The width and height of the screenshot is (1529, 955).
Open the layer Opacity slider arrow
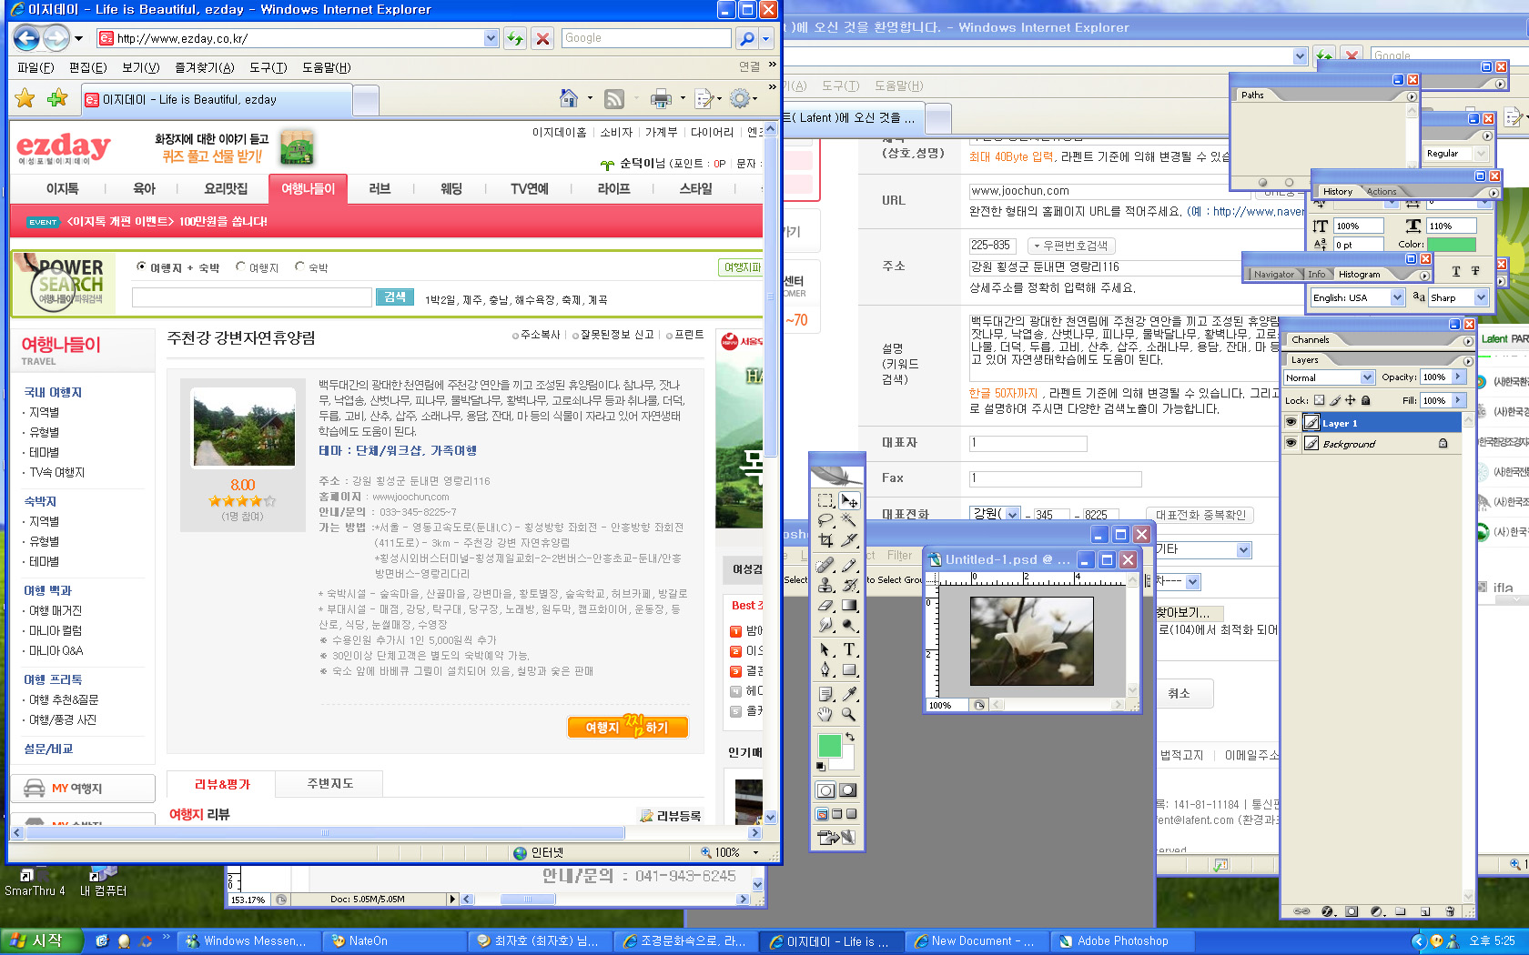click(1459, 377)
